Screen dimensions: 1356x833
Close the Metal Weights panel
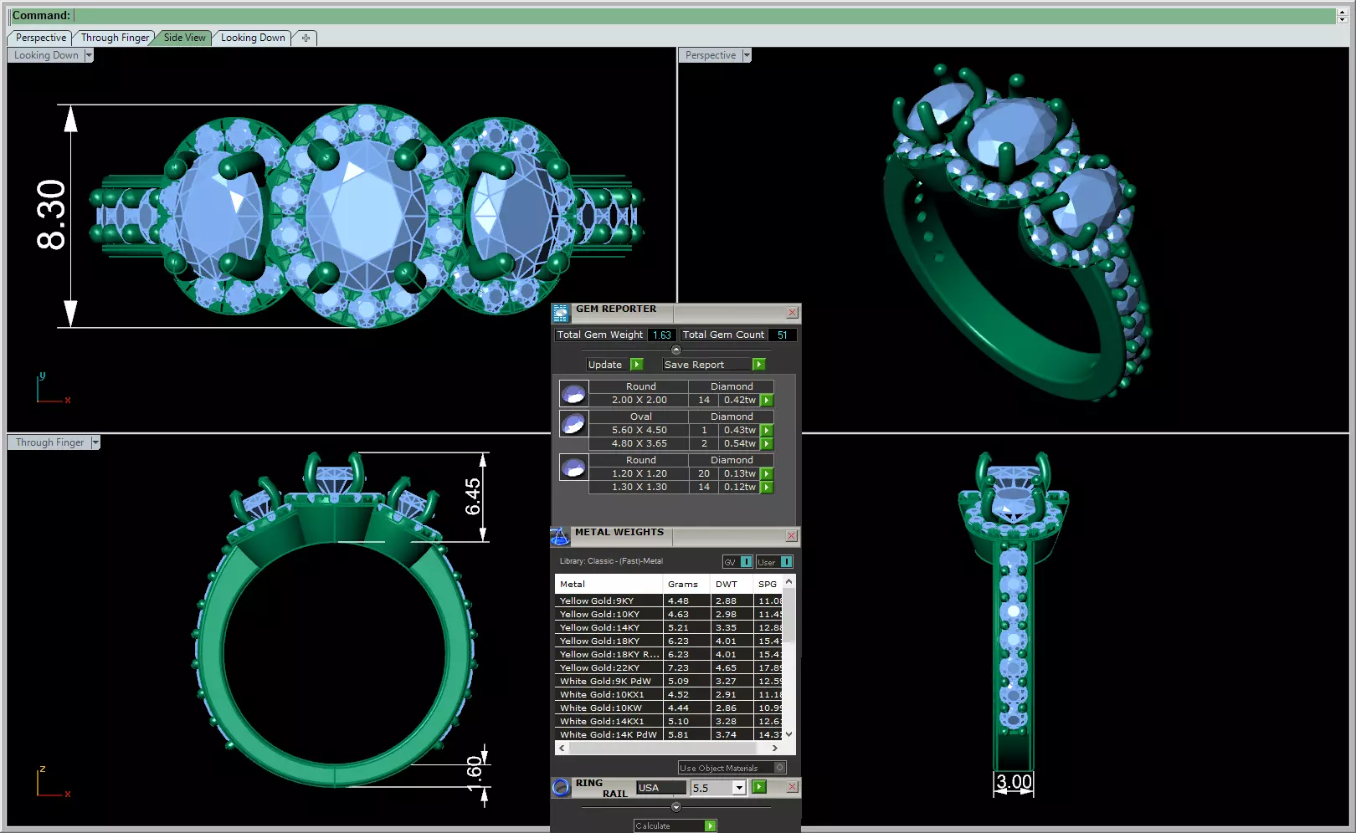click(x=792, y=536)
